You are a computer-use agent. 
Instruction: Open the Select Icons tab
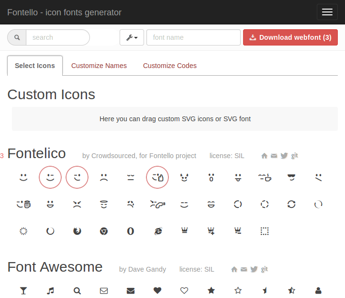35,66
